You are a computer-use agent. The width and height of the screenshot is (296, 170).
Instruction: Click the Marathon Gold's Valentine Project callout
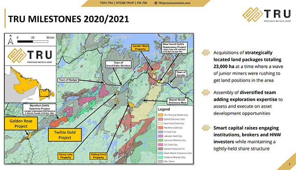pyautogui.click(x=40, y=109)
